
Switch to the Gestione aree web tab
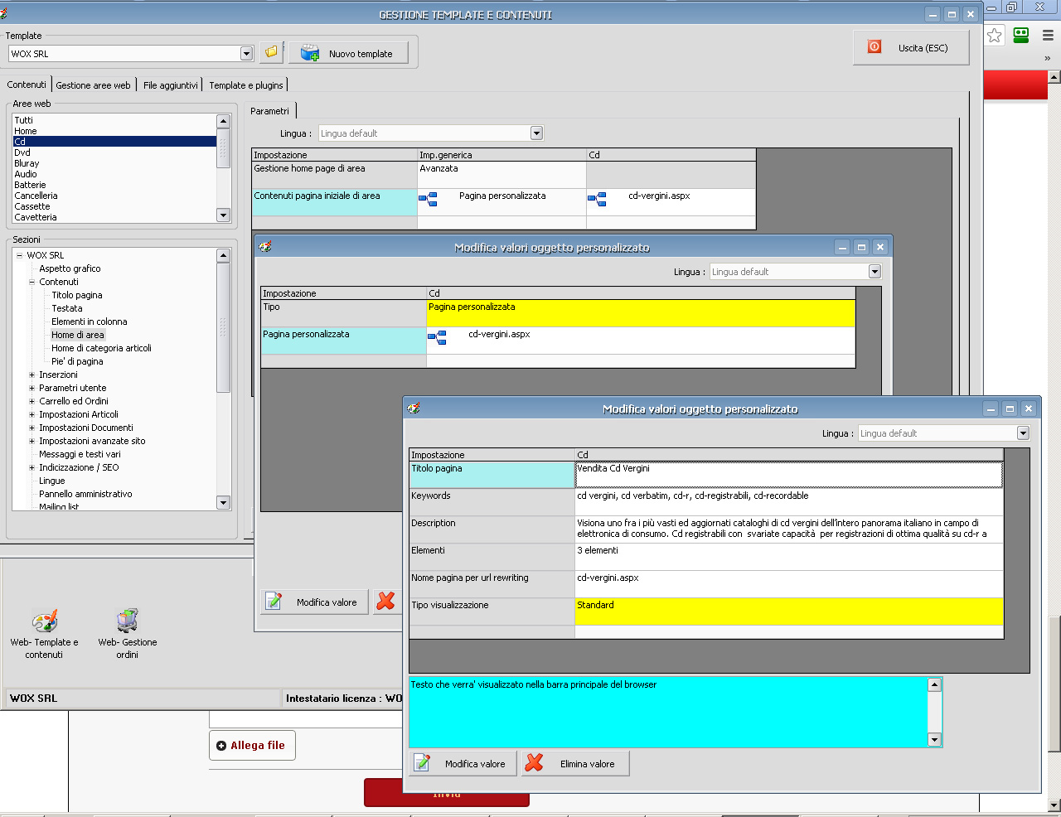(x=93, y=85)
